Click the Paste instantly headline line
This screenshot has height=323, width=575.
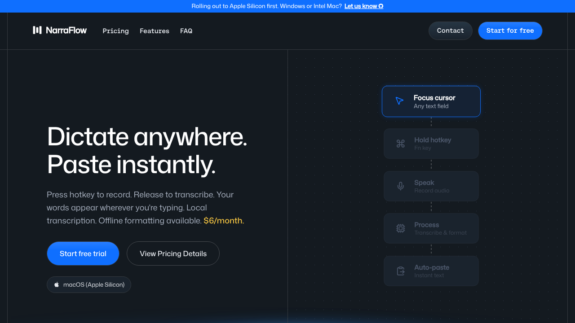click(131, 165)
